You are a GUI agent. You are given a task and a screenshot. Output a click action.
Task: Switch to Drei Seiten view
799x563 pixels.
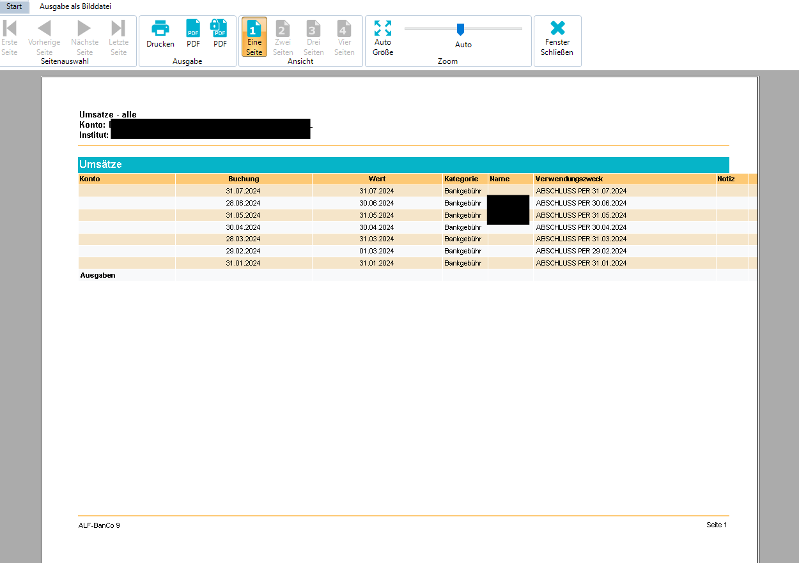(313, 38)
